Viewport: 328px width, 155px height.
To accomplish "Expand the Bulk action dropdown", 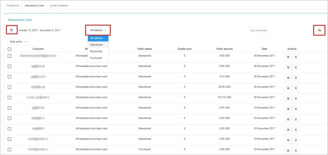I will tap(18, 42).
